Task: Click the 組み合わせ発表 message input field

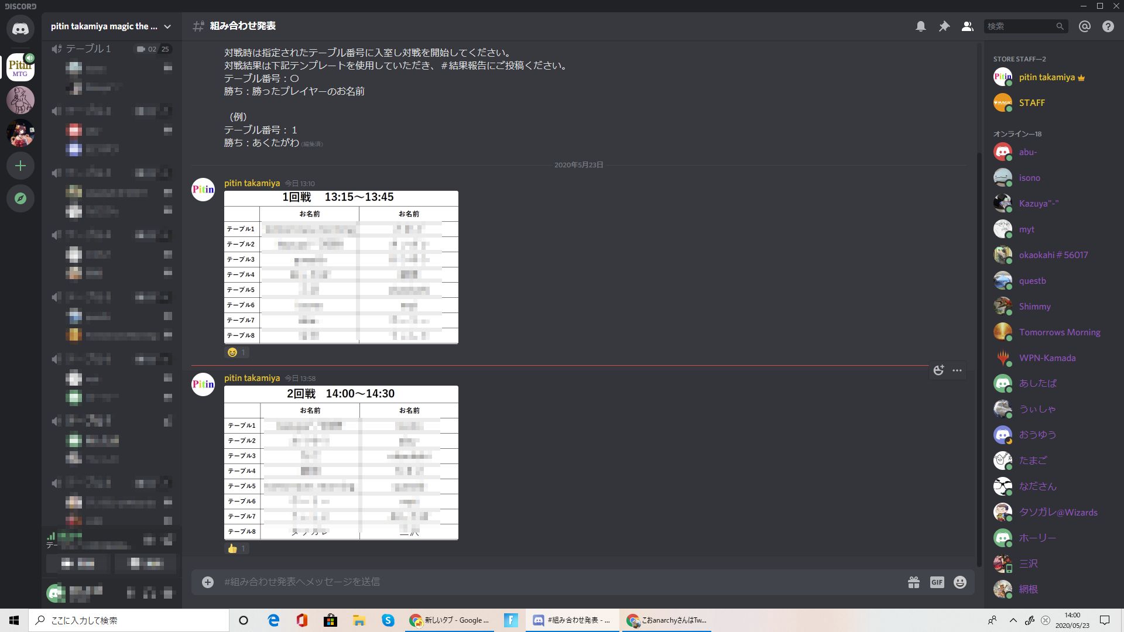Action: click(x=527, y=582)
